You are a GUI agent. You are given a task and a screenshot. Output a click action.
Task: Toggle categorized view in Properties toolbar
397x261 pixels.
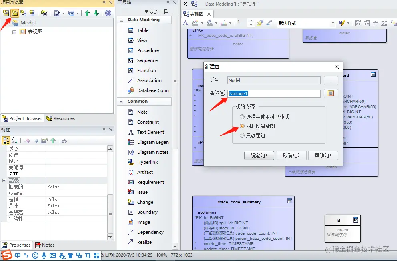point(6,141)
